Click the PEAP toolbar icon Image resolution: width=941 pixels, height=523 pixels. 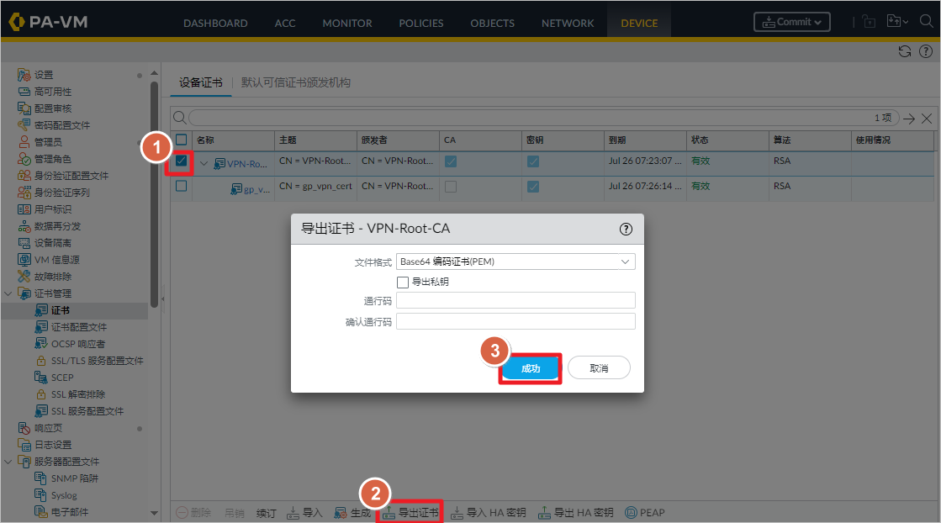tap(631, 513)
